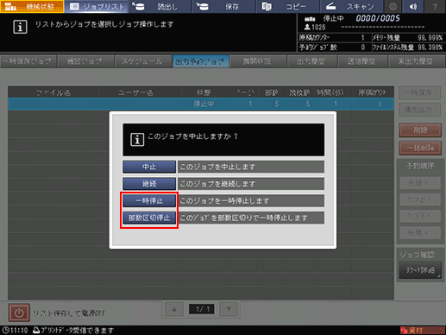Click the 状態 column header
The width and height of the screenshot is (446, 335).
pyautogui.click(x=204, y=92)
